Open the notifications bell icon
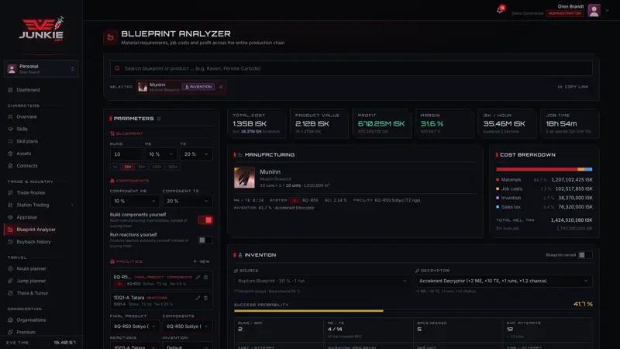This screenshot has width=620, height=349. [x=501, y=9]
